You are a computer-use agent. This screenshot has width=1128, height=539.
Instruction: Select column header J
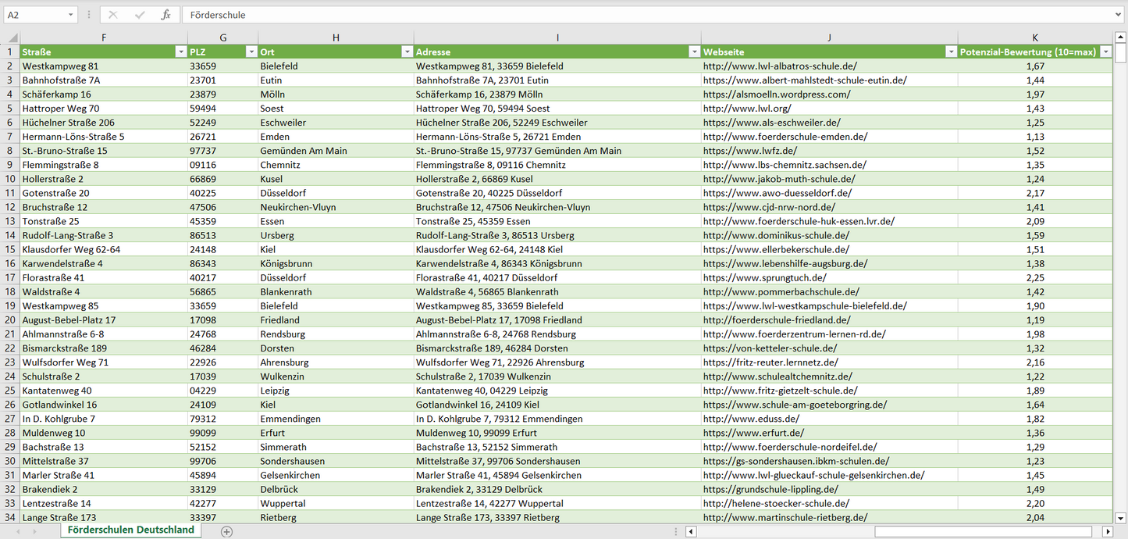(x=829, y=37)
